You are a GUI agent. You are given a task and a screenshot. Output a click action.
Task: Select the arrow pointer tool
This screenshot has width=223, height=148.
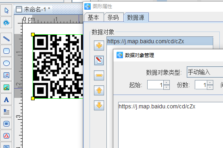(x=6, y=10)
